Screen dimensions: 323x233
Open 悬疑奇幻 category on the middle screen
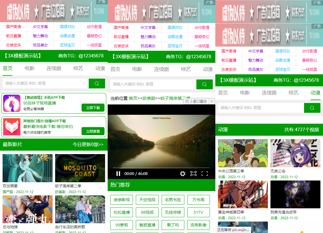pos(202,37)
